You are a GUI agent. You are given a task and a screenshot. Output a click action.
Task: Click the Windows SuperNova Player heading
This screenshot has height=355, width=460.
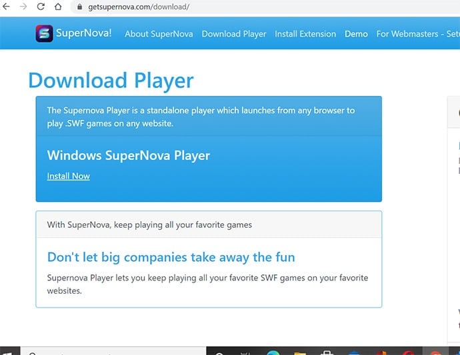tap(129, 155)
